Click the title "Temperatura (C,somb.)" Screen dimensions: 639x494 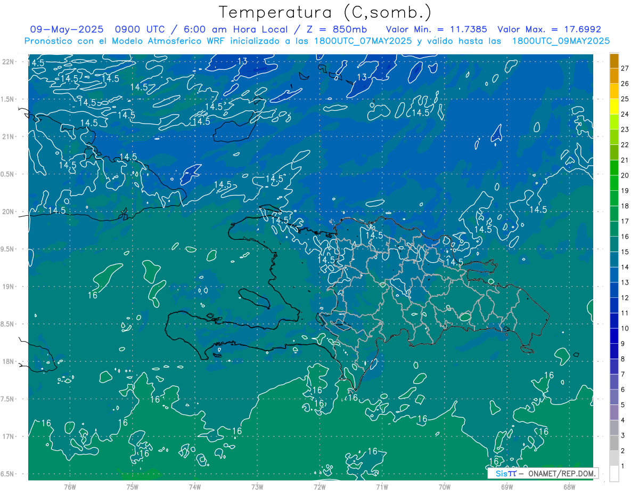pyautogui.click(x=325, y=12)
